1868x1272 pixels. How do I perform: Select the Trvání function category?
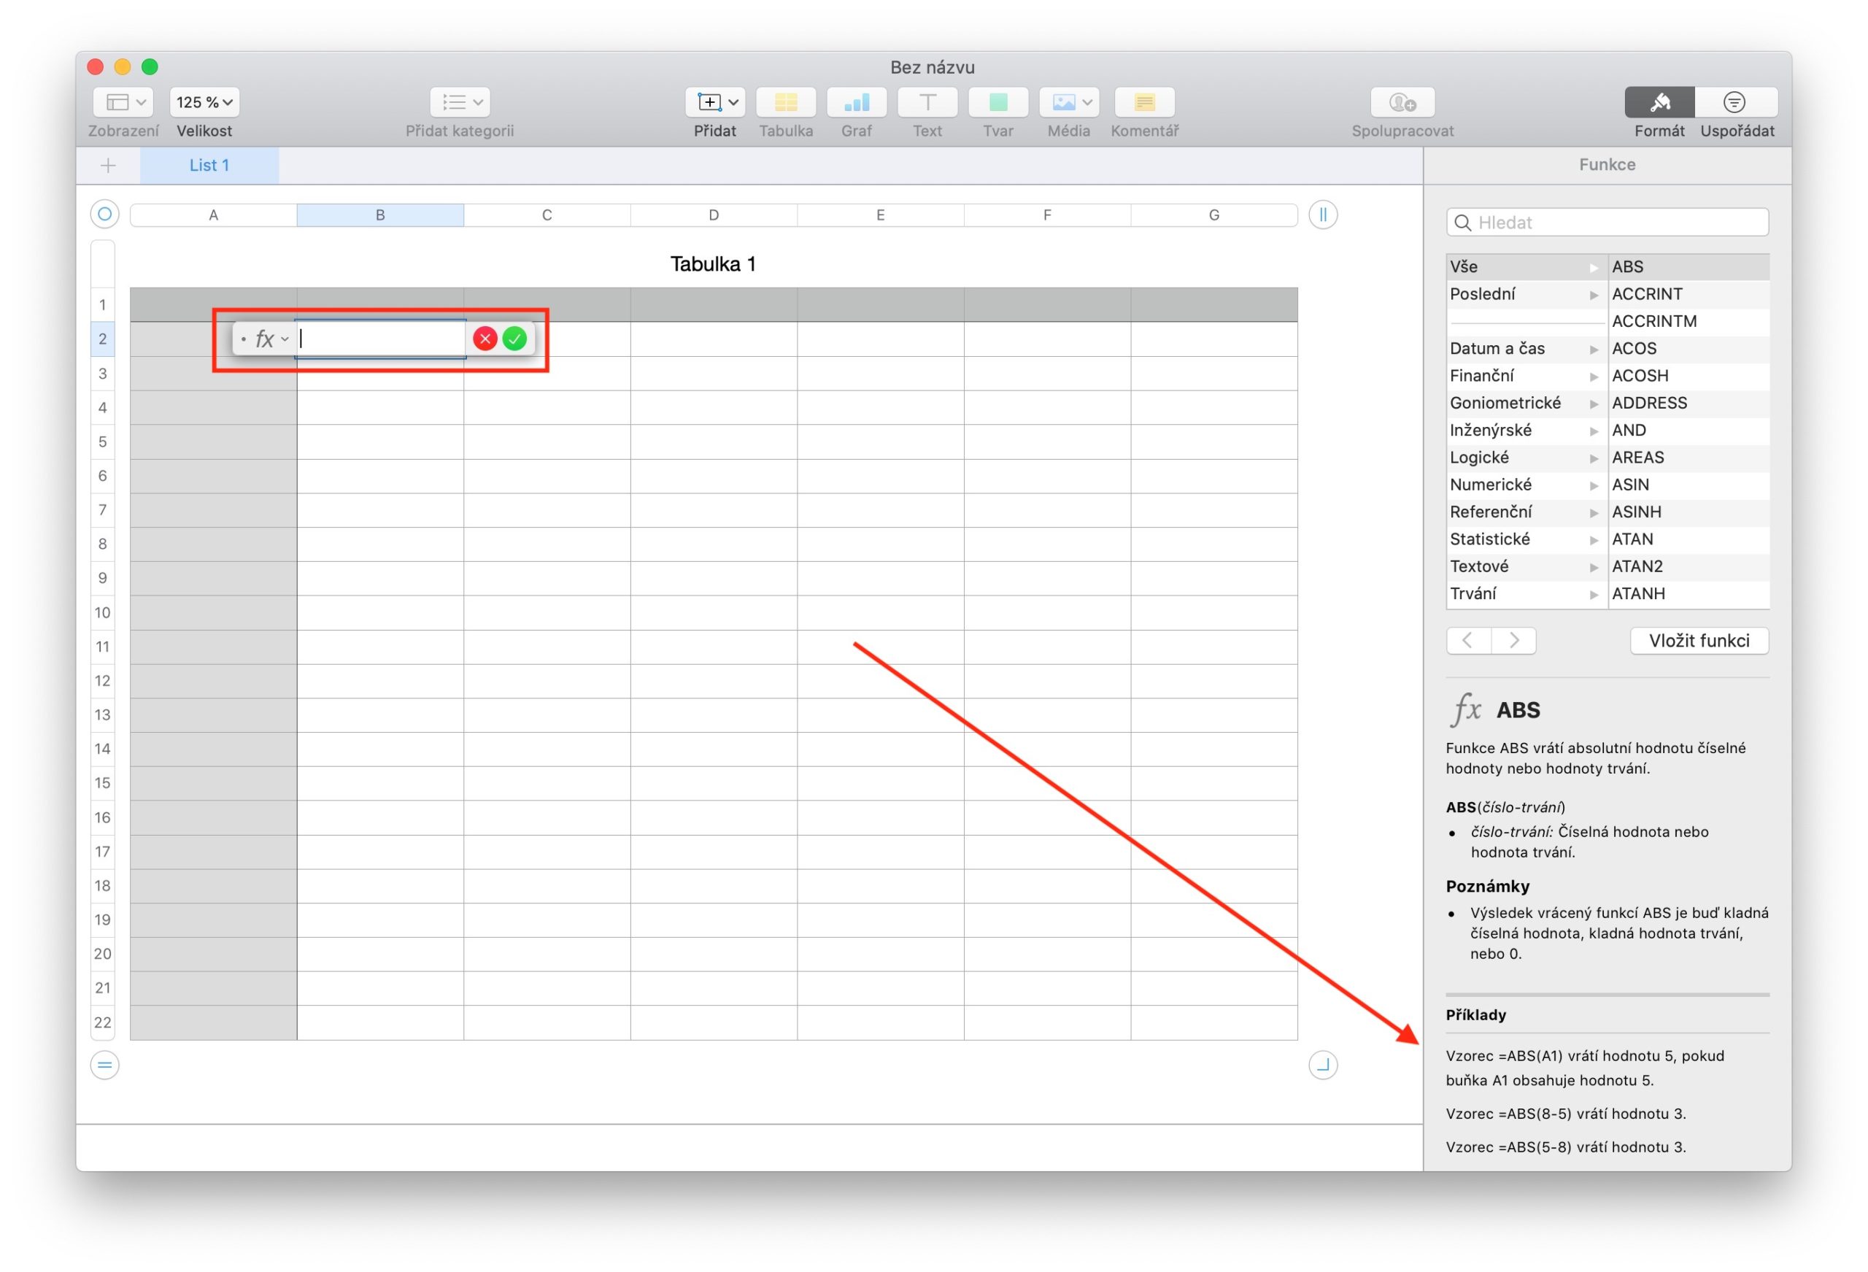tap(1526, 594)
